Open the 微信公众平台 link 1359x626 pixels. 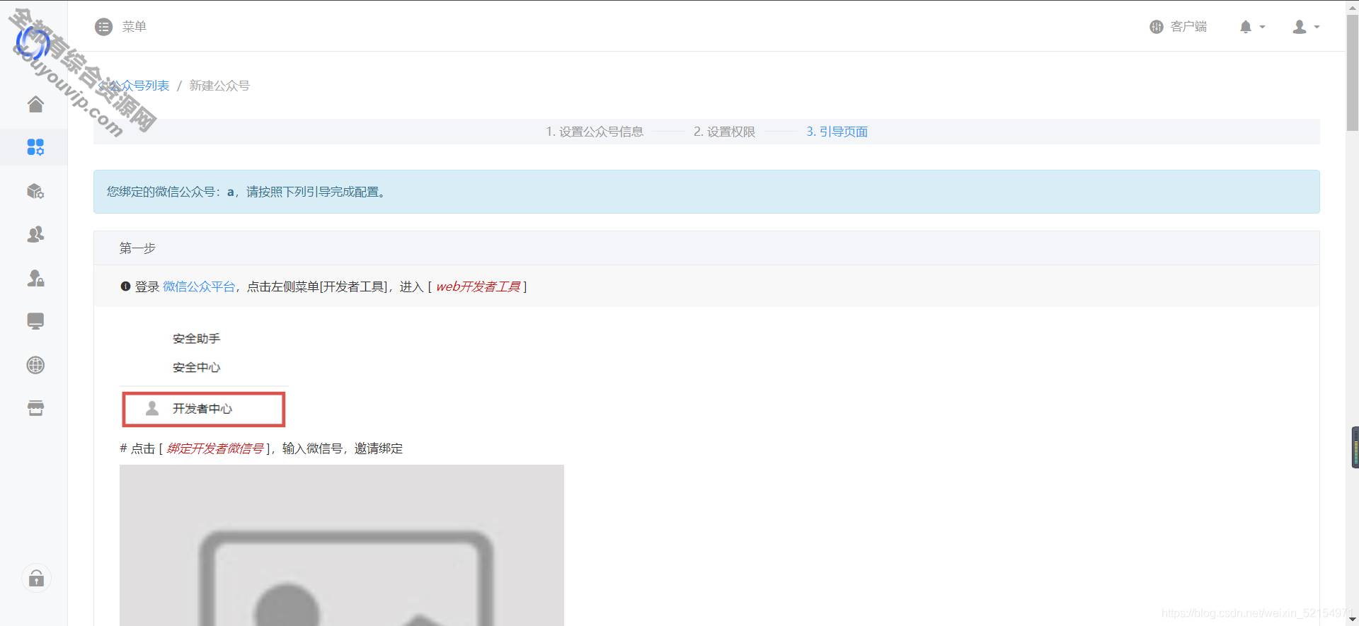click(x=199, y=286)
